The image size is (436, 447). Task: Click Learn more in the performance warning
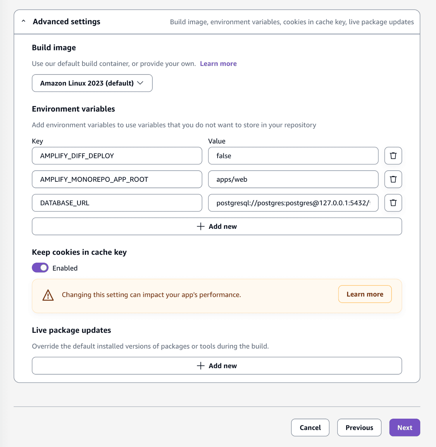[x=365, y=294]
